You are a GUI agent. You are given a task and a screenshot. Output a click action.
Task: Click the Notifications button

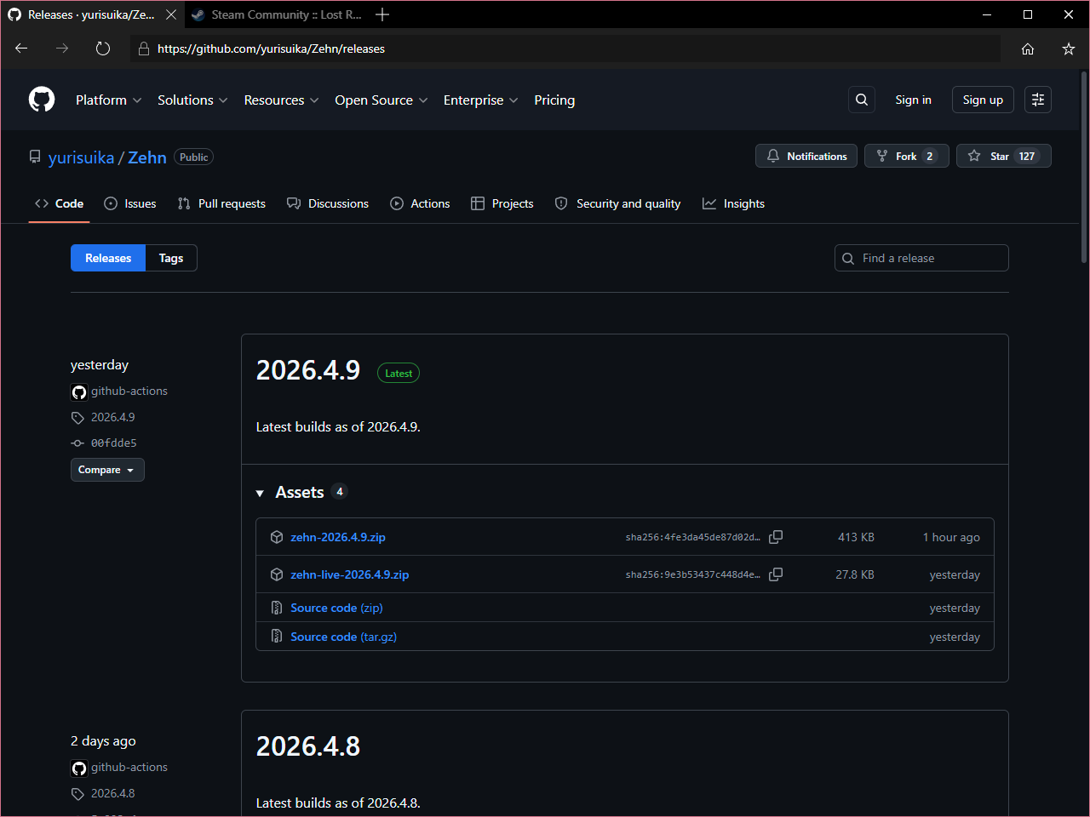tap(806, 156)
